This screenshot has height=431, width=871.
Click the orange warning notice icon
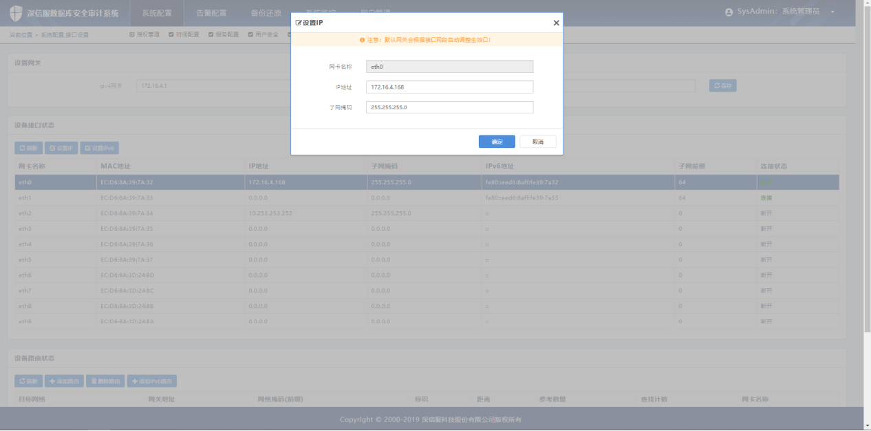point(362,40)
